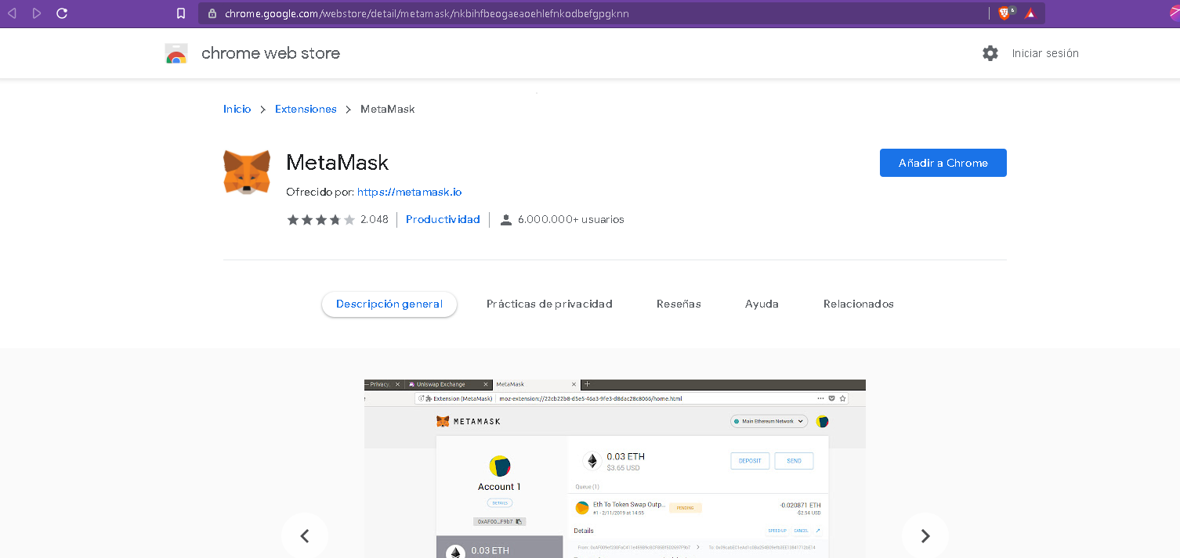Open web store settings gear
The image size is (1180, 558).
pyautogui.click(x=990, y=53)
